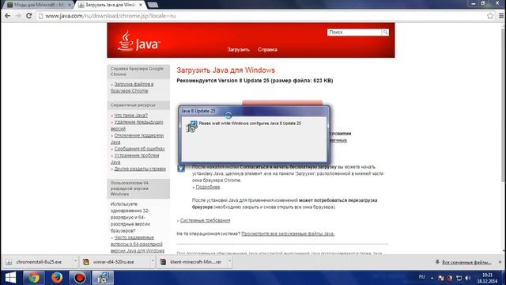This screenshot has height=285, width=506.
Task: Click the Java logo in red header
Action: 139,41
